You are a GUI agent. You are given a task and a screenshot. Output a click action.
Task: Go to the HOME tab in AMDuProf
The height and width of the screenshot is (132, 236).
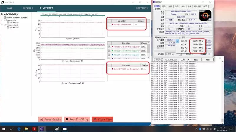pyautogui.click(x=9, y=9)
